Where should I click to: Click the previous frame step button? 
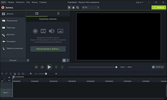coord(36,67)
